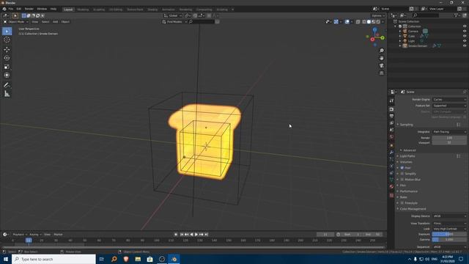The height and width of the screenshot is (264, 469).
Task: Collapse the Color Management panel
Action: point(413,209)
